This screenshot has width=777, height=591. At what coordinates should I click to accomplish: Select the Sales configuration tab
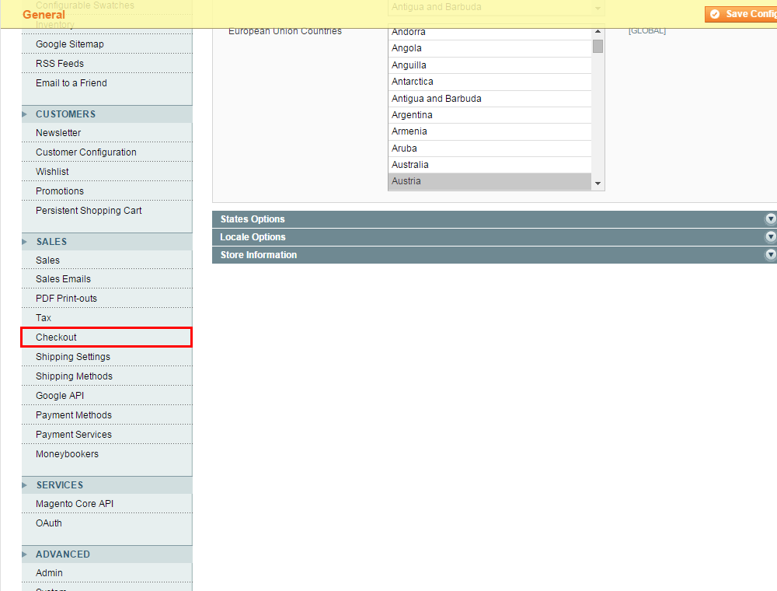(107, 261)
